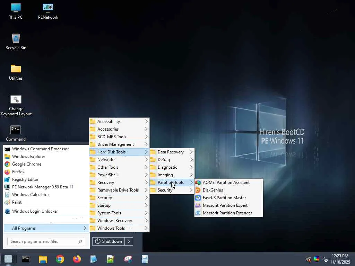Open This PC desktop icon

coord(16,11)
